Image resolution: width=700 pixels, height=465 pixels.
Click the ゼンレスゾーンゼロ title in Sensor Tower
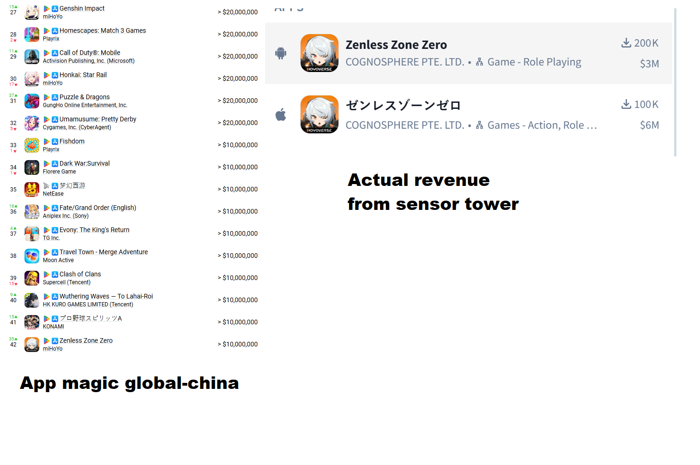coord(403,106)
